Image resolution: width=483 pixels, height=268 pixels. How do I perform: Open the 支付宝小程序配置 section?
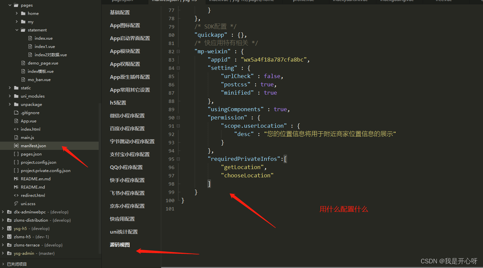(130, 155)
